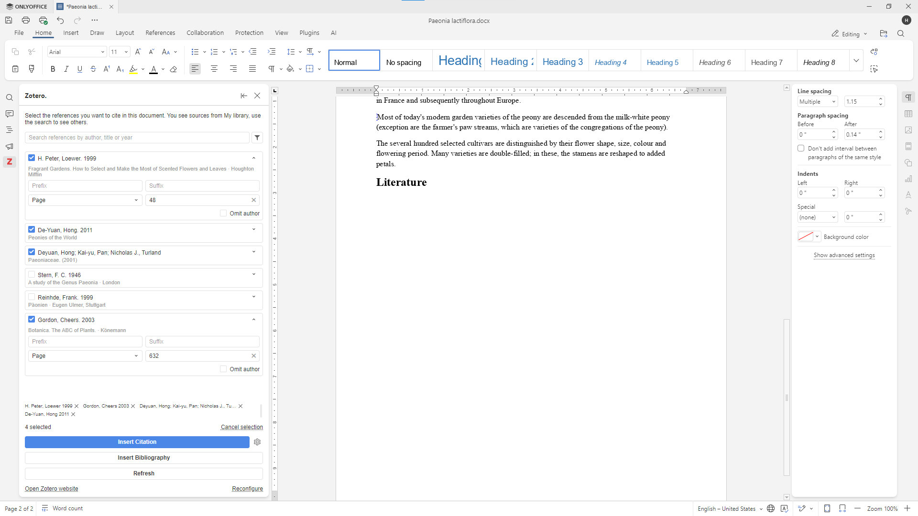Open Table settings in right sidebar
Image resolution: width=918 pixels, height=516 pixels.
(908, 114)
